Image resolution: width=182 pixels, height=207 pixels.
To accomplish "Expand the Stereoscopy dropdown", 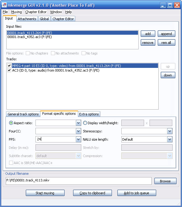I will click(x=170, y=131).
